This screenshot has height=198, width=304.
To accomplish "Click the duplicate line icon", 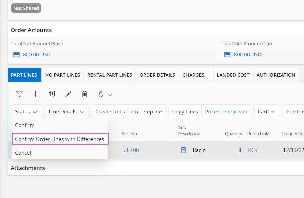I will (52, 94).
